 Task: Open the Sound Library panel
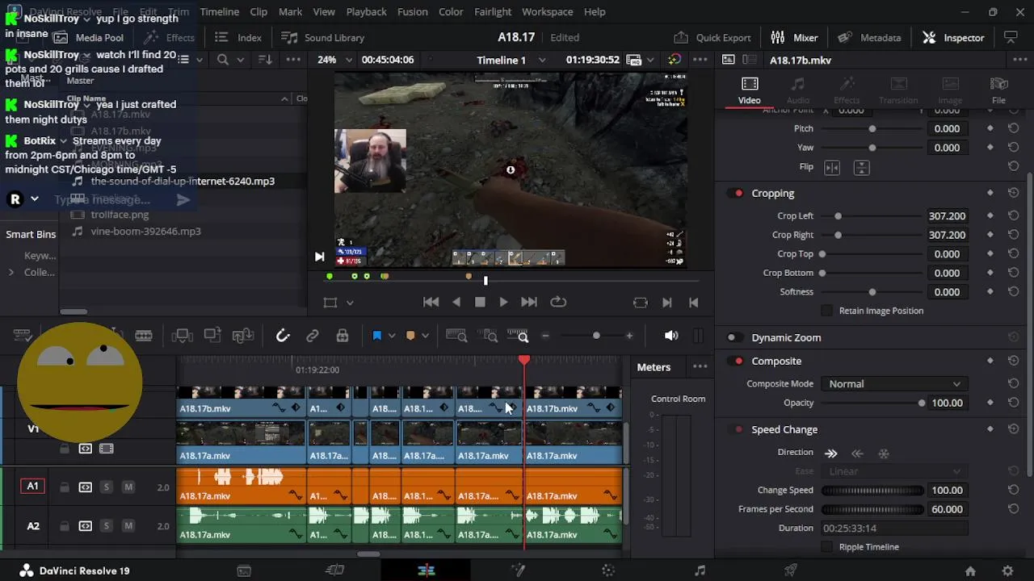[x=323, y=37]
